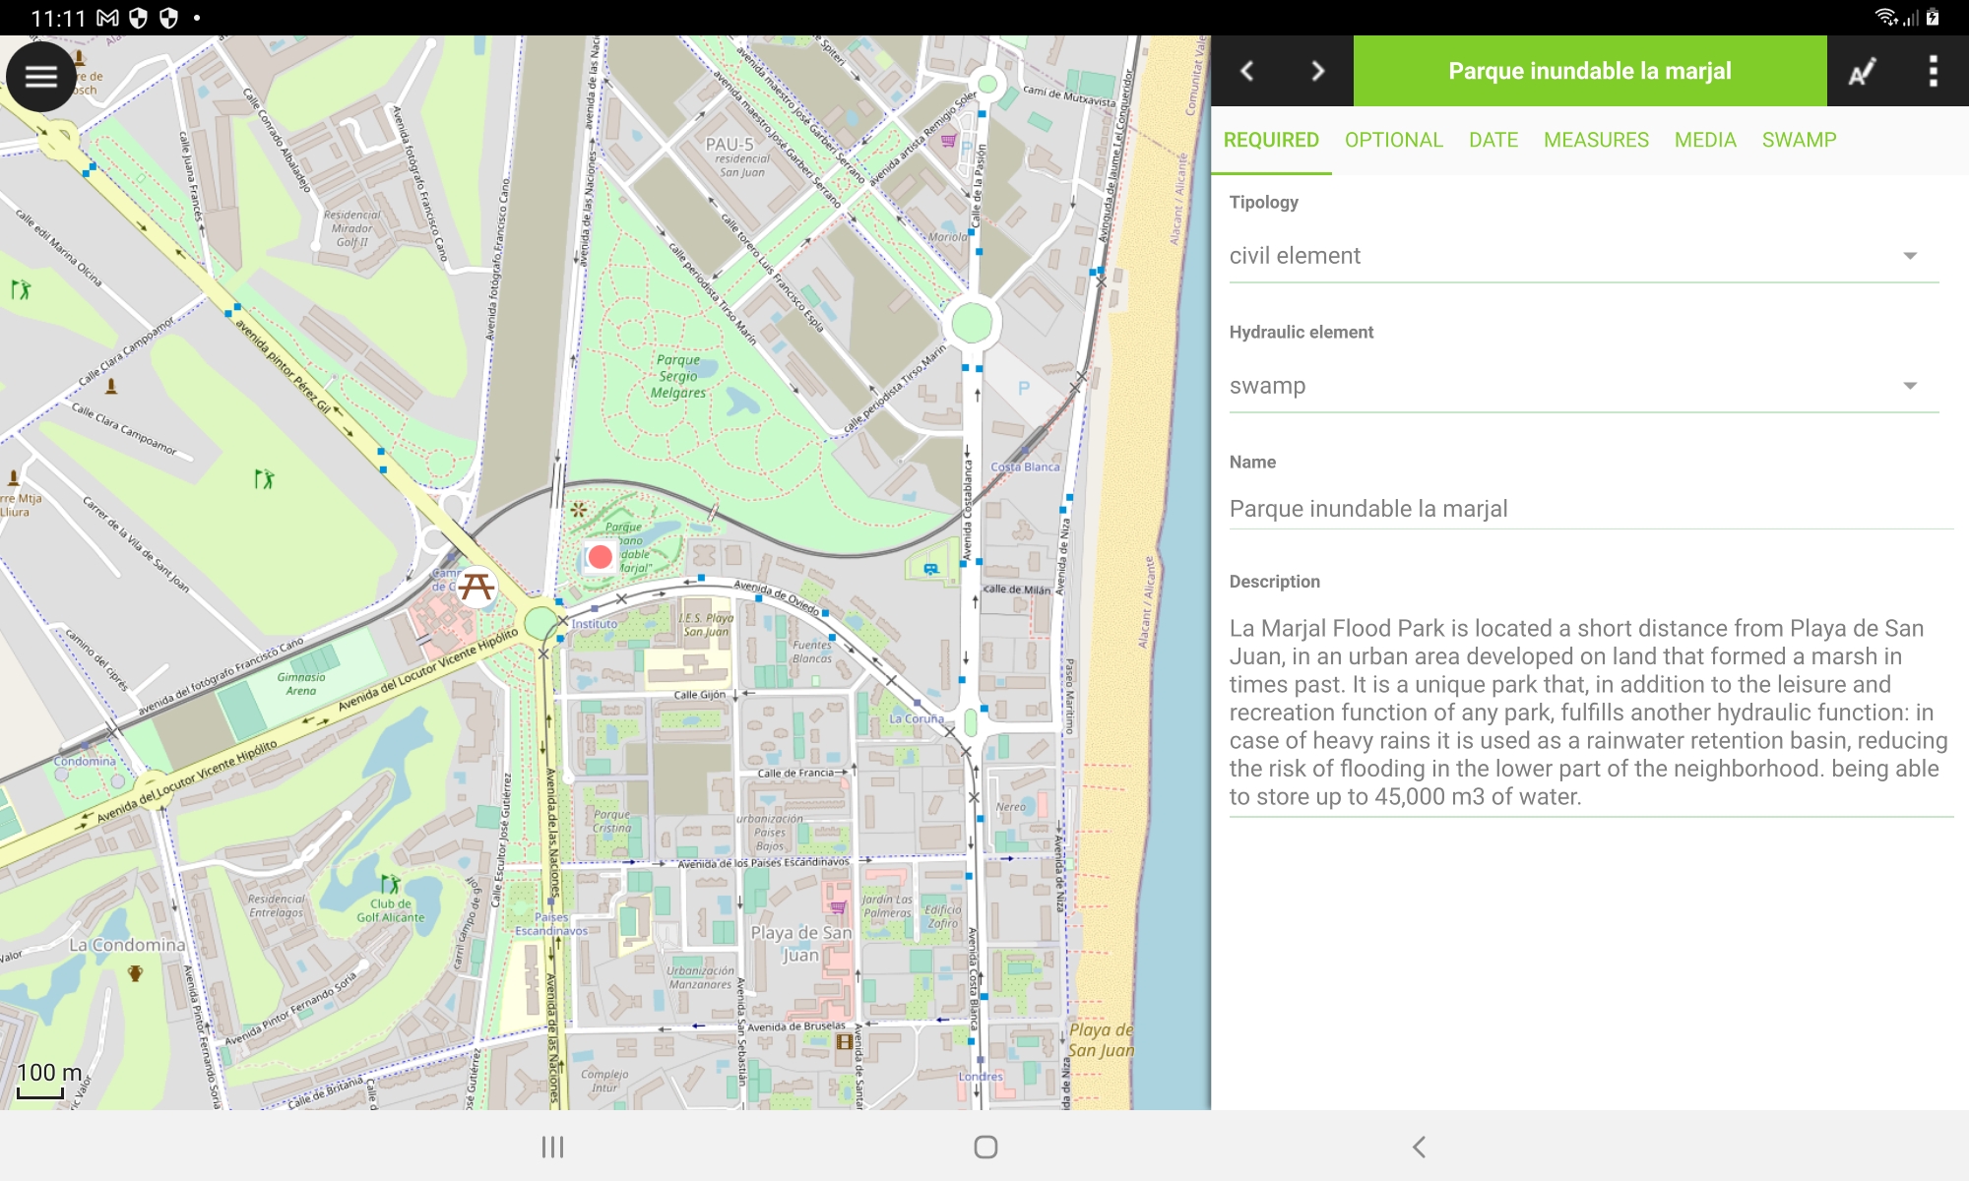Tap the Parque Sergio Melgares label
This screenshot has width=1969, height=1181.
678,376
